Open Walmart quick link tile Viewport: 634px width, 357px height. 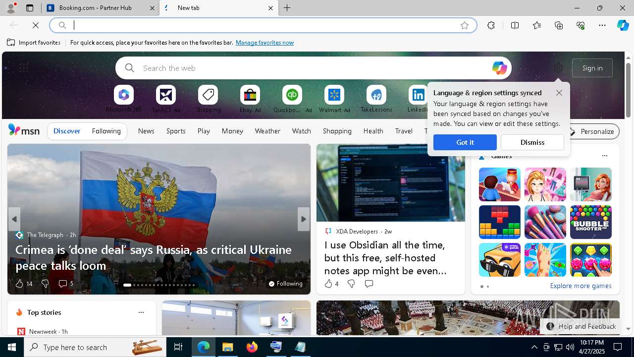pyautogui.click(x=334, y=99)
